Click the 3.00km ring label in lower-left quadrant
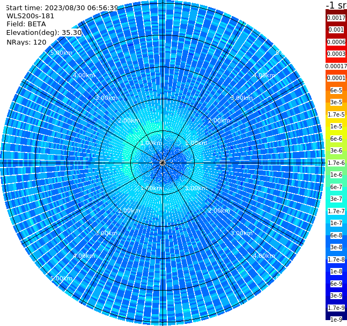The height and width of the screenshot is (326, 347). point(106,233)
